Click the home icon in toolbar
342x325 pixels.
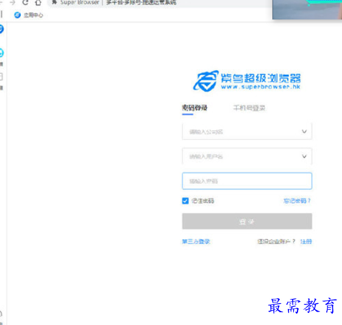tap(38, 2)
